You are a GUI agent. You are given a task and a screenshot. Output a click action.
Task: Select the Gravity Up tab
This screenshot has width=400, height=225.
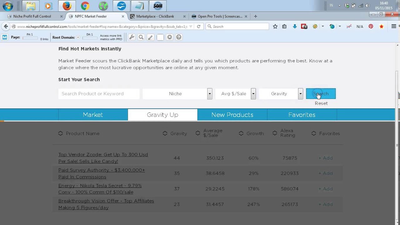(162, 115)
